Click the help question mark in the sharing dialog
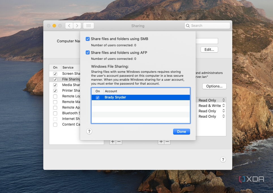This screenshot has width=273, height=193. point(89,131)
